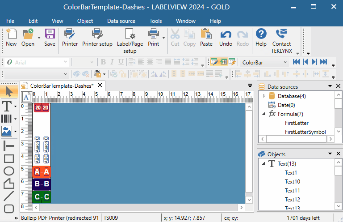The image size is (343, 222).
Task: Undo the last action
Action: (226, 38)
